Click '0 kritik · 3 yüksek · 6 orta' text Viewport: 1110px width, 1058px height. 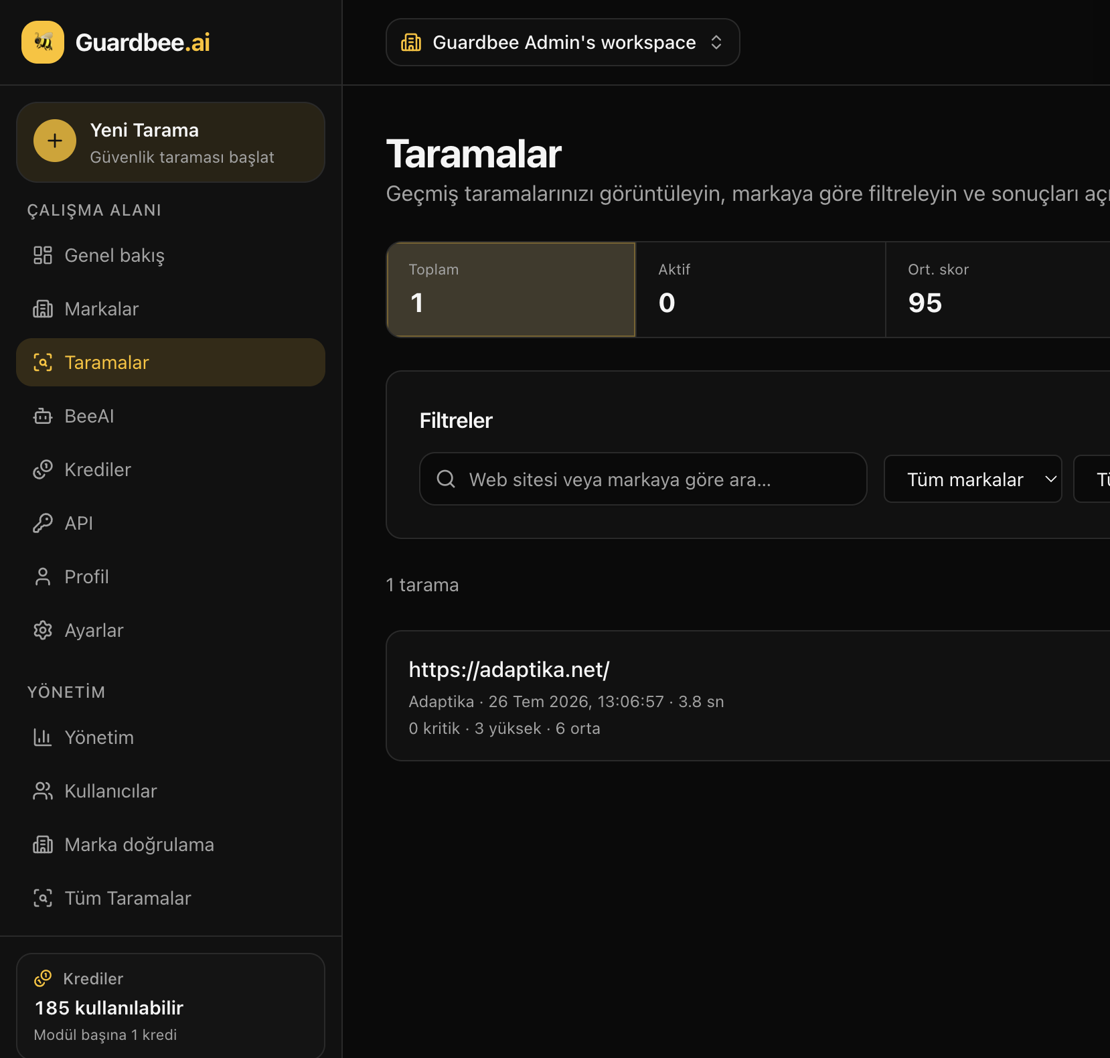coord(505,729)
